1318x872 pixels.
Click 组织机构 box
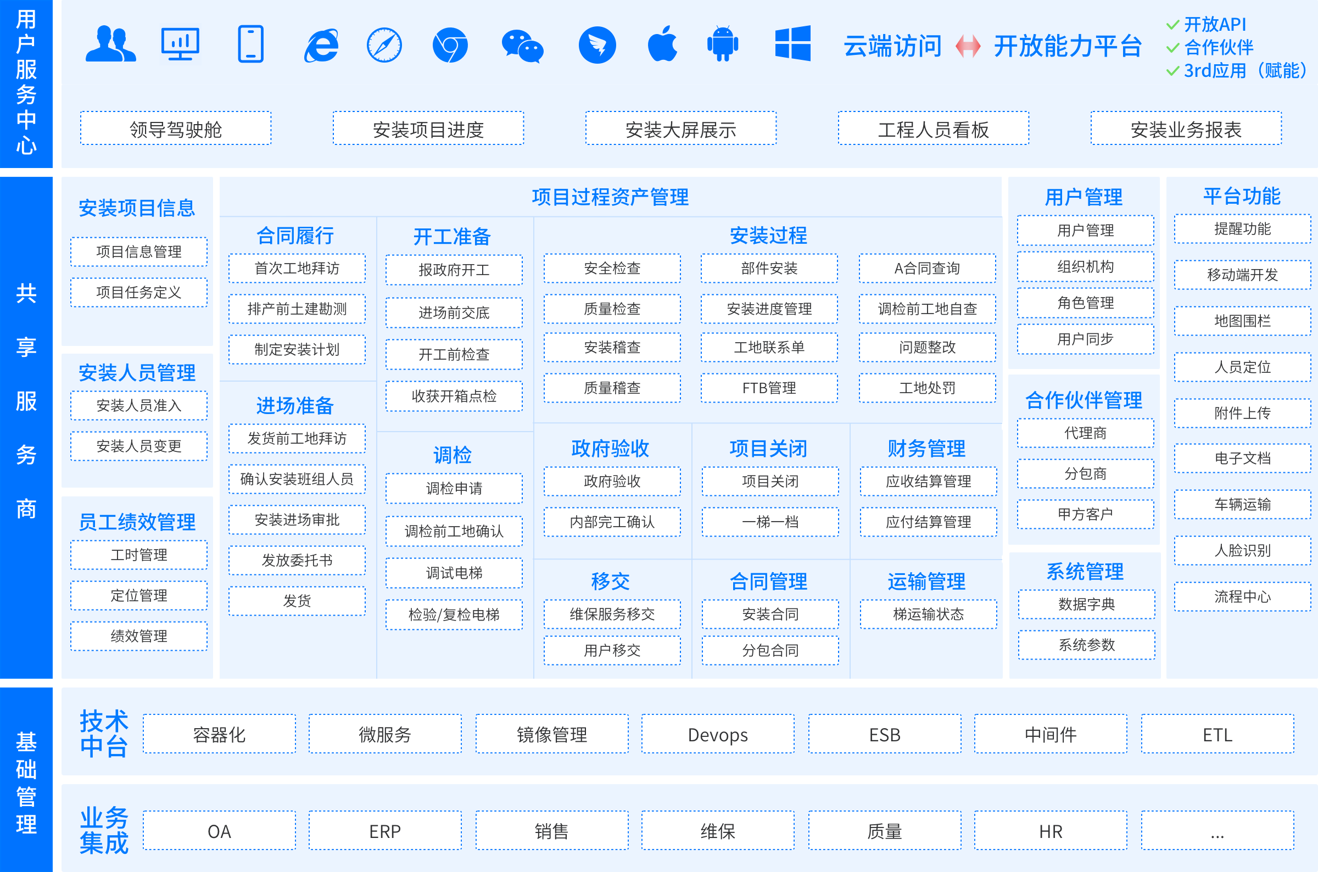click(x=1086, y=267)
